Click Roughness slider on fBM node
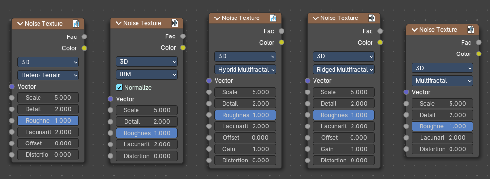This screenshot has height=179, width=490. pos(147,133)
